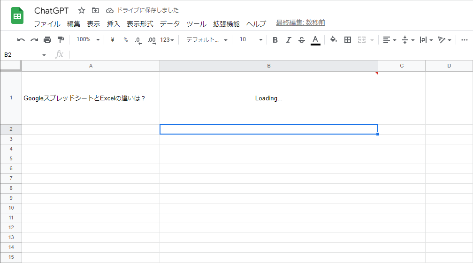The image size is (473, 263).
Task: Open the move-to-folder icon
Action: coord(95,10)
